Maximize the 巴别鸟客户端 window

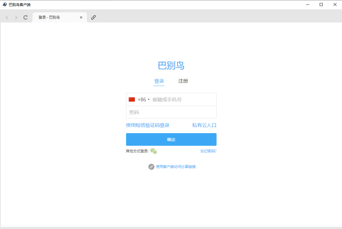click(x=321, y=5)
